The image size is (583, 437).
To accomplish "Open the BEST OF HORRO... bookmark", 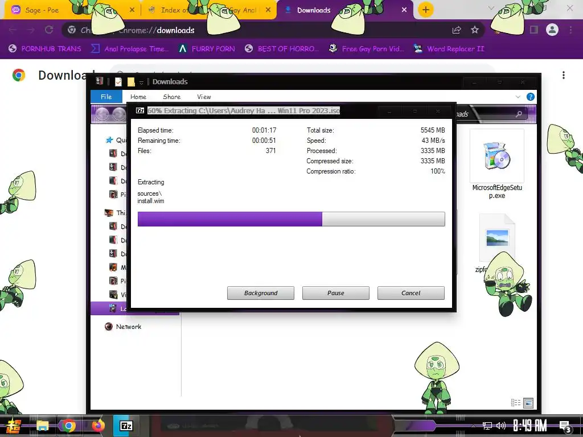I will coord(282,49).
